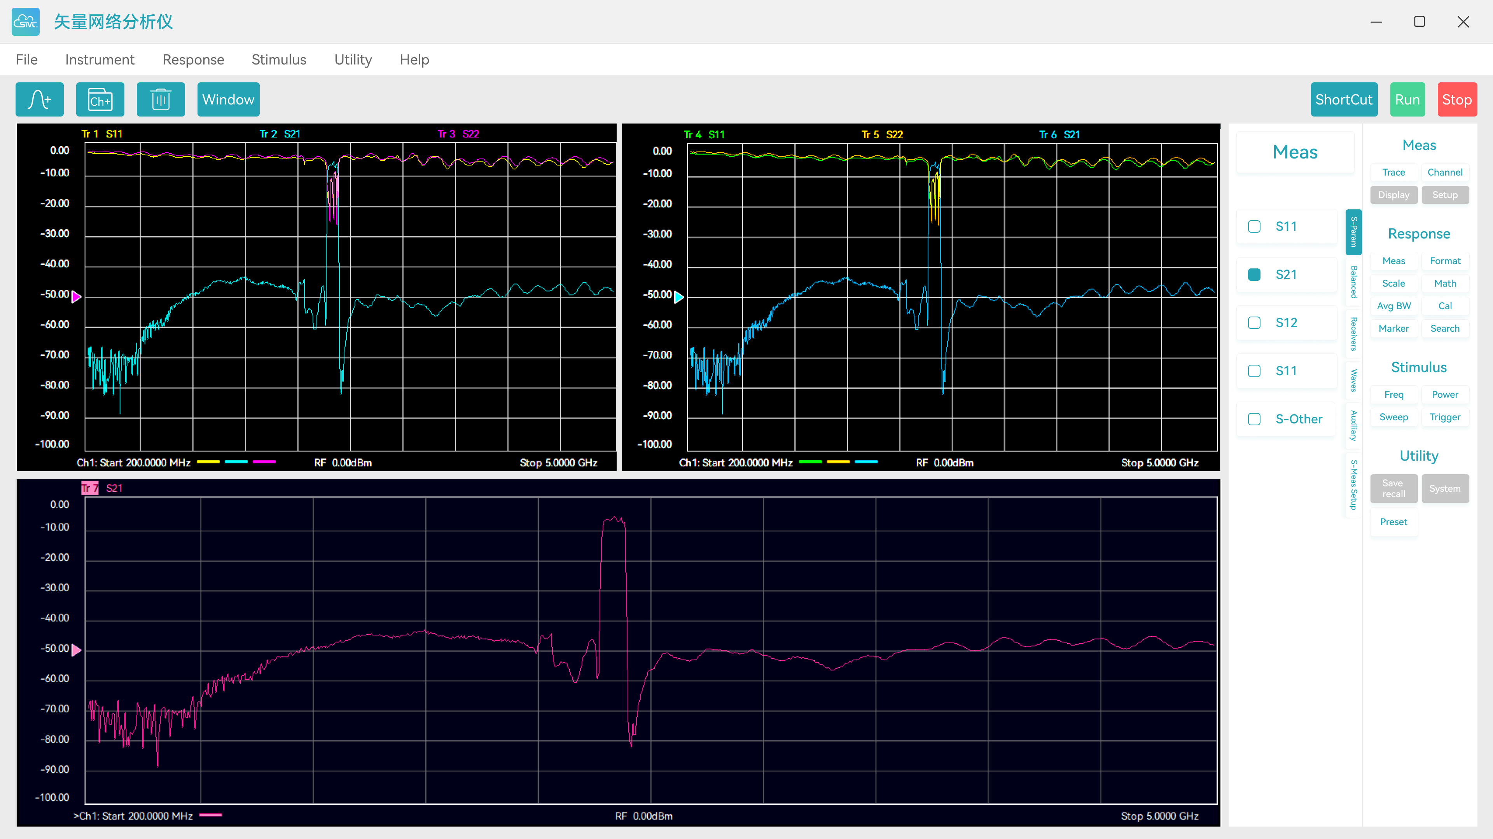Screen dimensions: 1493x839
Task: Click the add trace curve icon
Action: pos(39,99)
